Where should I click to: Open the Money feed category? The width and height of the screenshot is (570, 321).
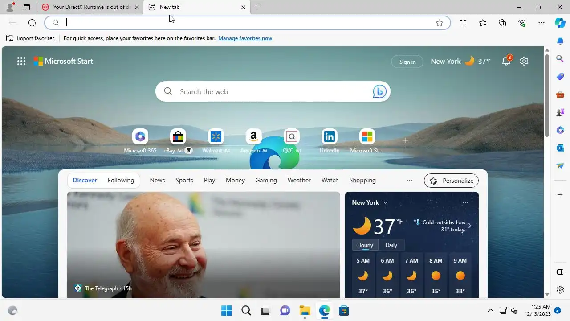click(x=235, y=180)
